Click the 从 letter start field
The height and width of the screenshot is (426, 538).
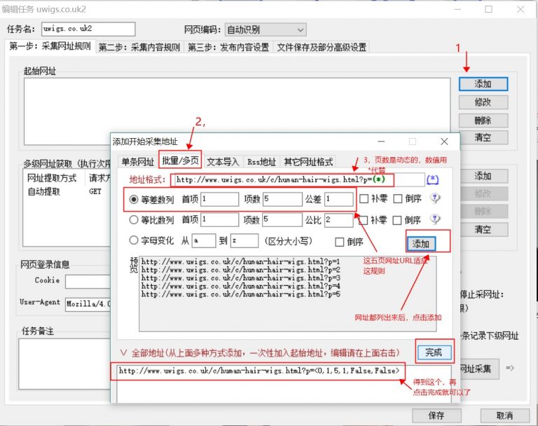[204, 240]
